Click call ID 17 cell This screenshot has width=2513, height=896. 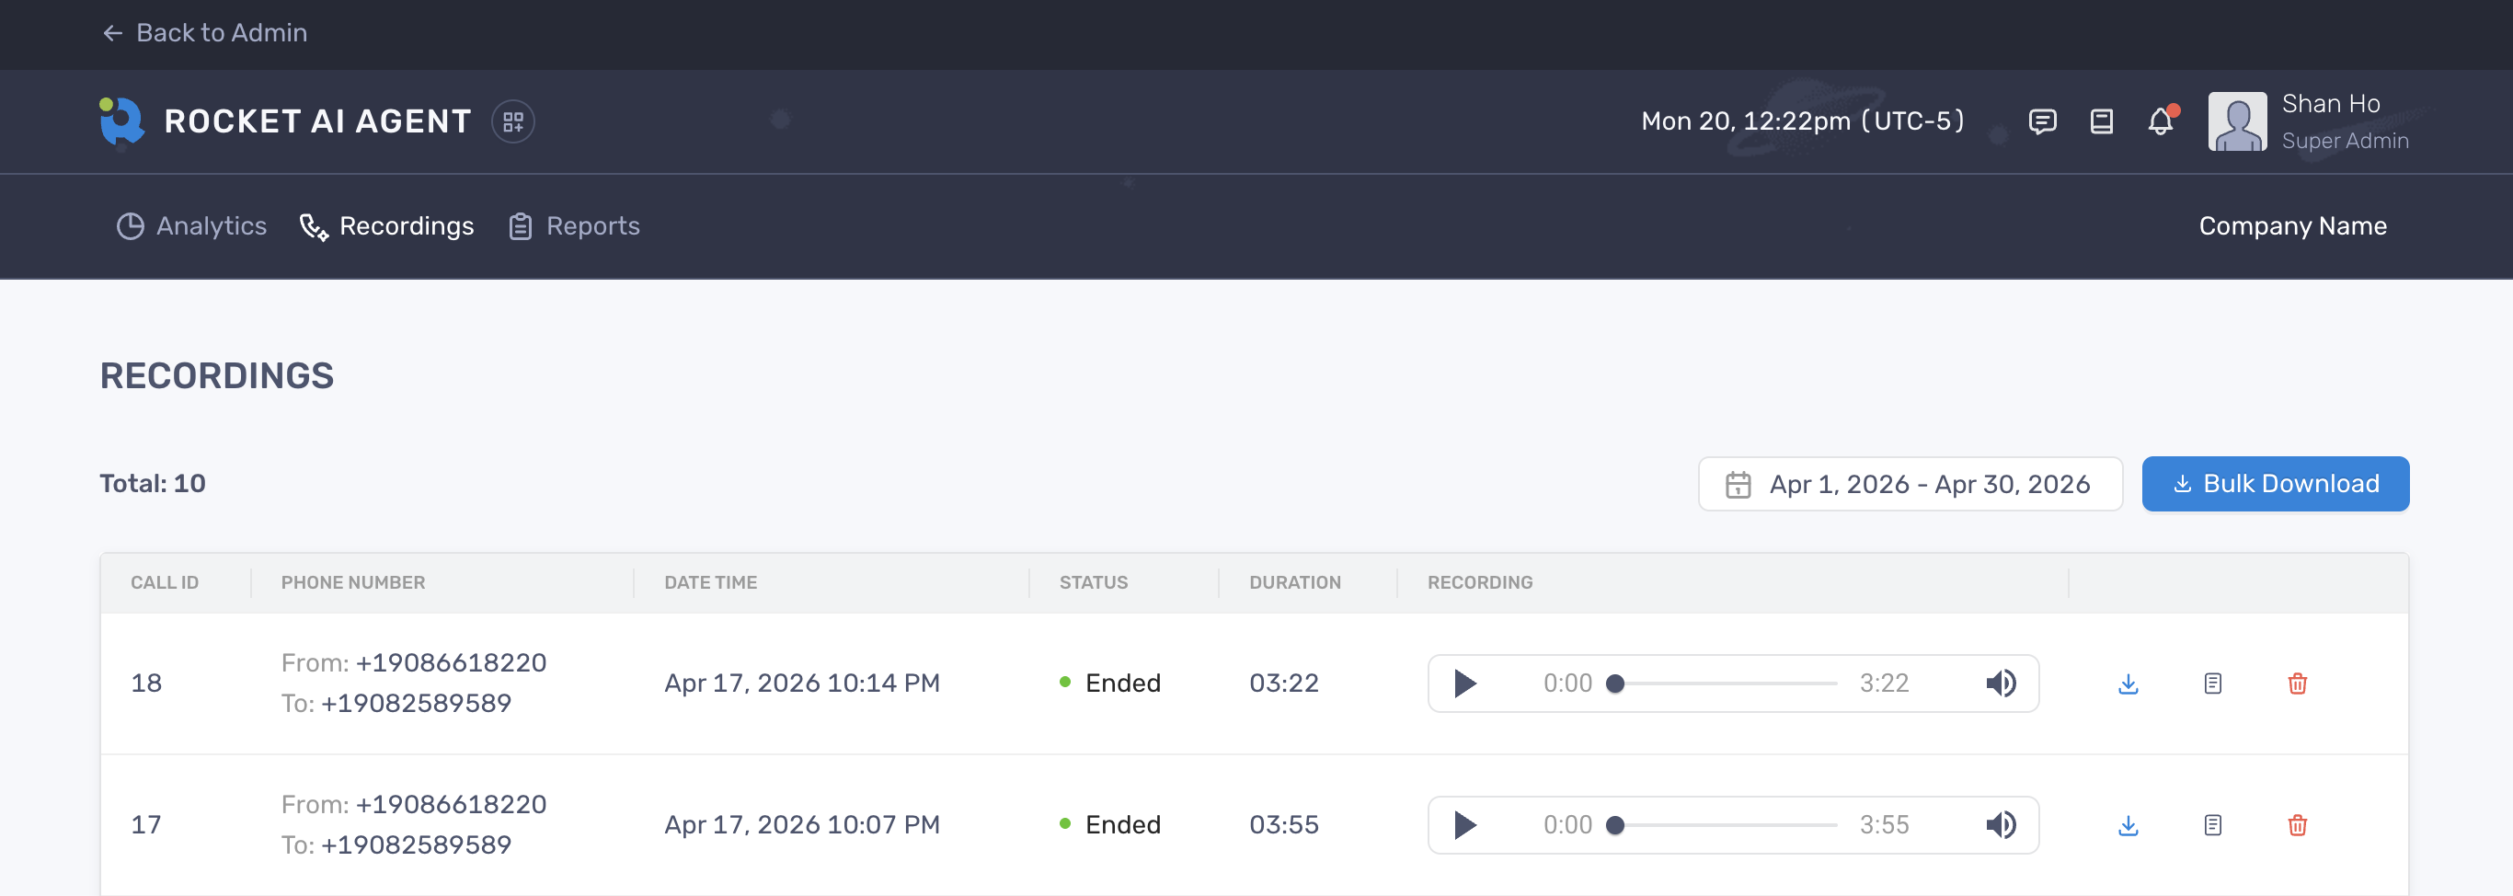point(146,826)
